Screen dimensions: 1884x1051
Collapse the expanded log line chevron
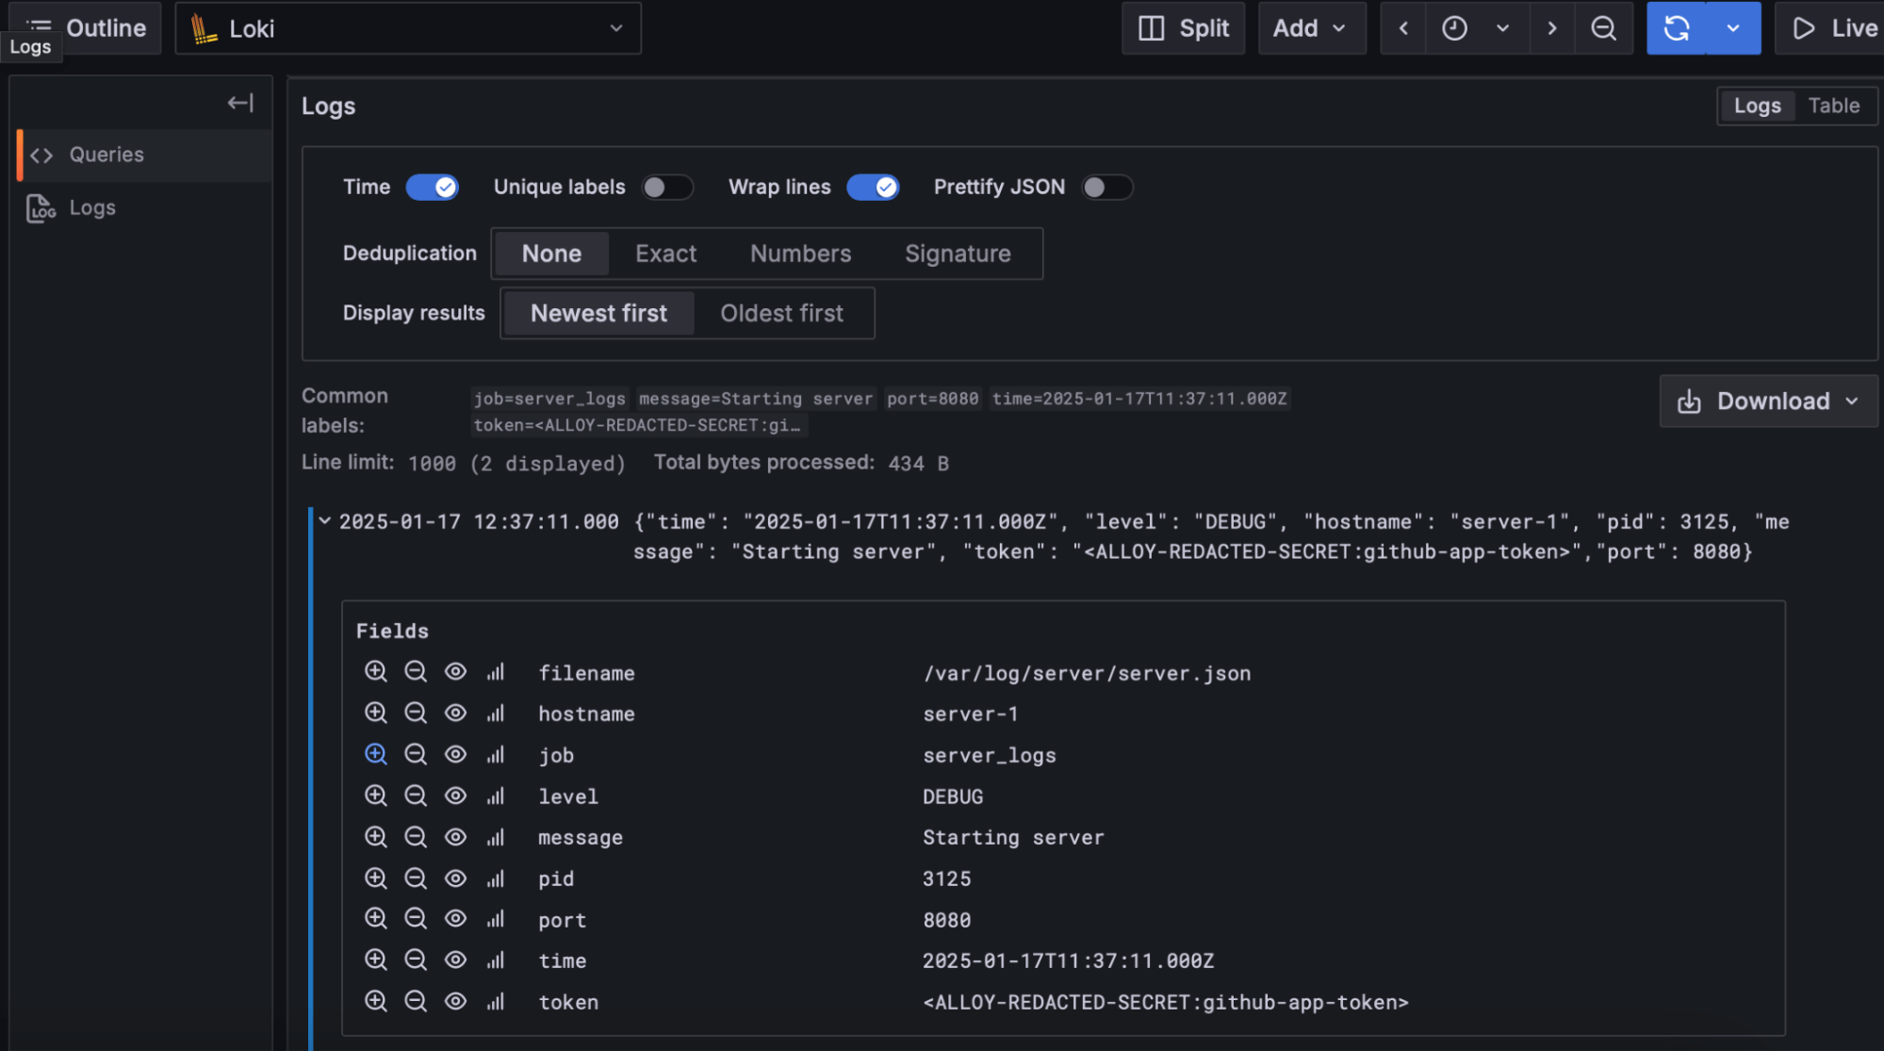click(325, 521)
